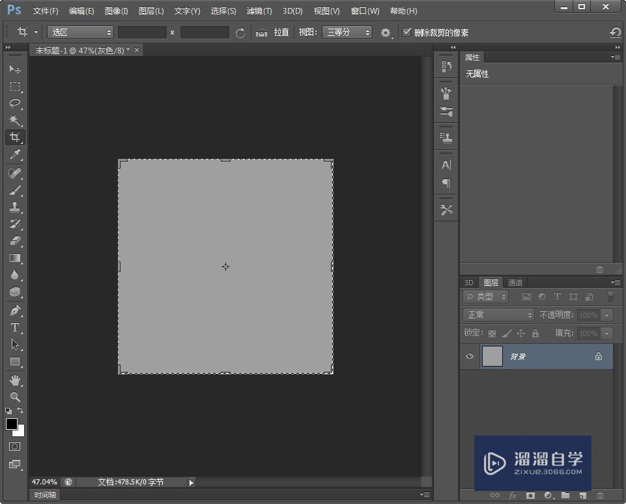Open the 正常 blend mode dropdown
This screenshot has height=504, width=626.
pos(498,315)
